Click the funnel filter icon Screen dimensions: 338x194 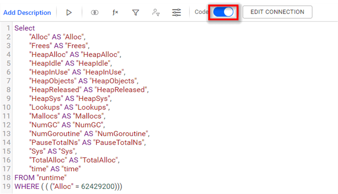[x=136, y=12]
